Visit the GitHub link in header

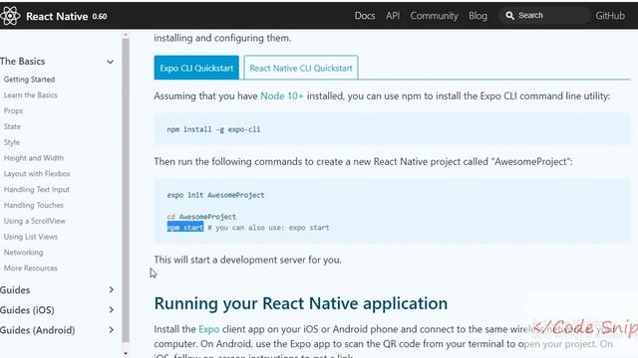click(610, 16)
